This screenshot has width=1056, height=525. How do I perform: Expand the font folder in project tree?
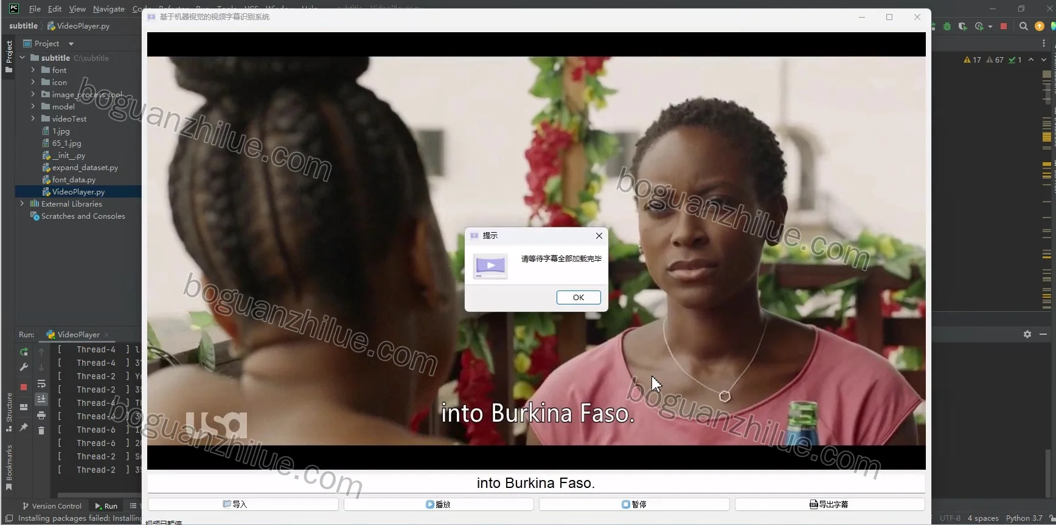33,70
